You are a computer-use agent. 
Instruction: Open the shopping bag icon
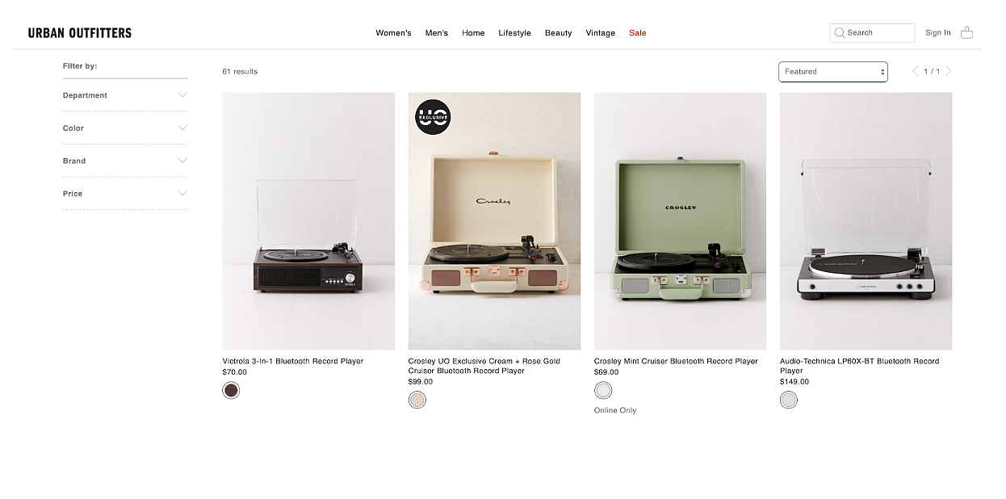pos(966,32)
